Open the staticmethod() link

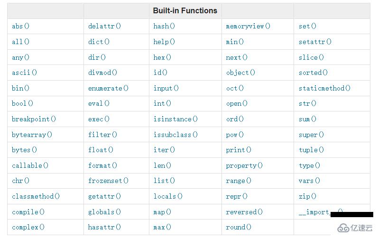pos(324,88)
